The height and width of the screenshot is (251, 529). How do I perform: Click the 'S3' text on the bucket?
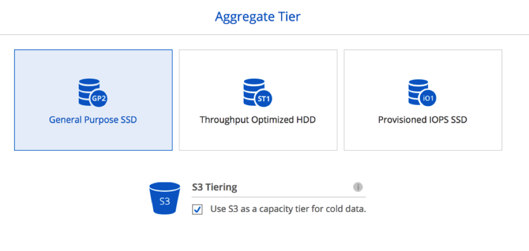pos(164,201)
